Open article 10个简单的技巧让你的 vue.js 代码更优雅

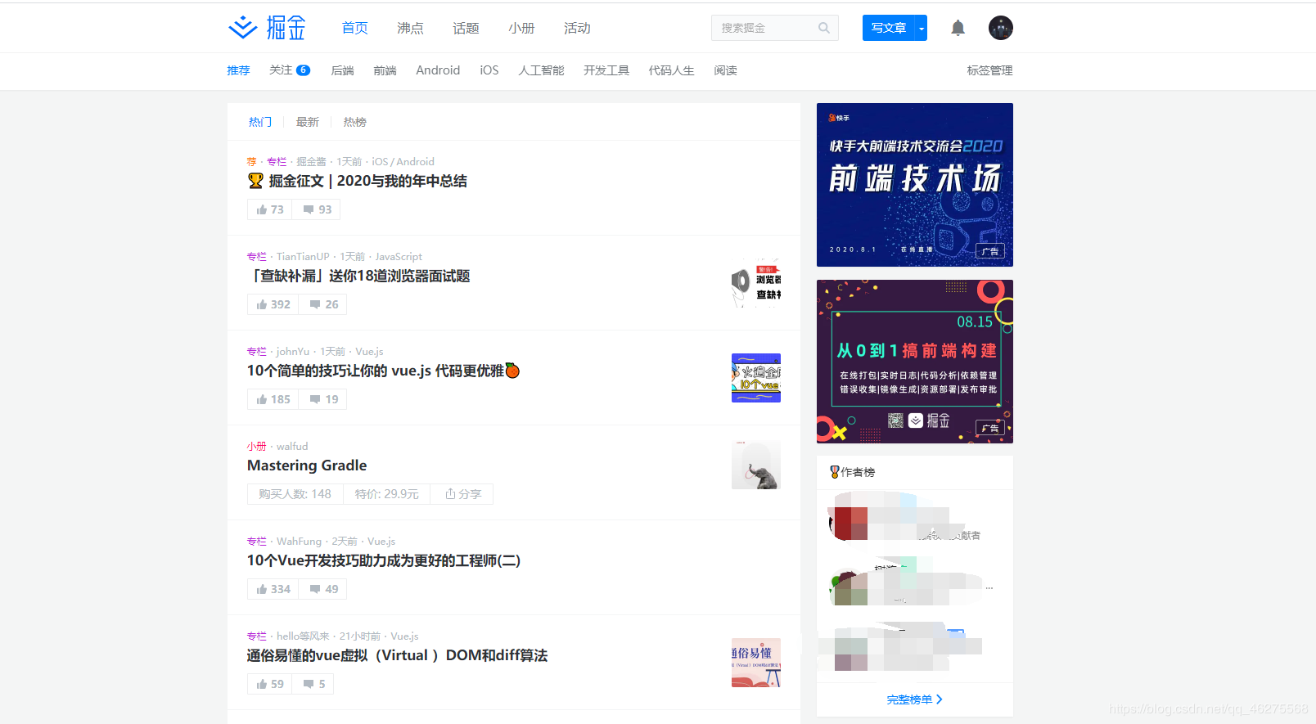tap(383, 371)
